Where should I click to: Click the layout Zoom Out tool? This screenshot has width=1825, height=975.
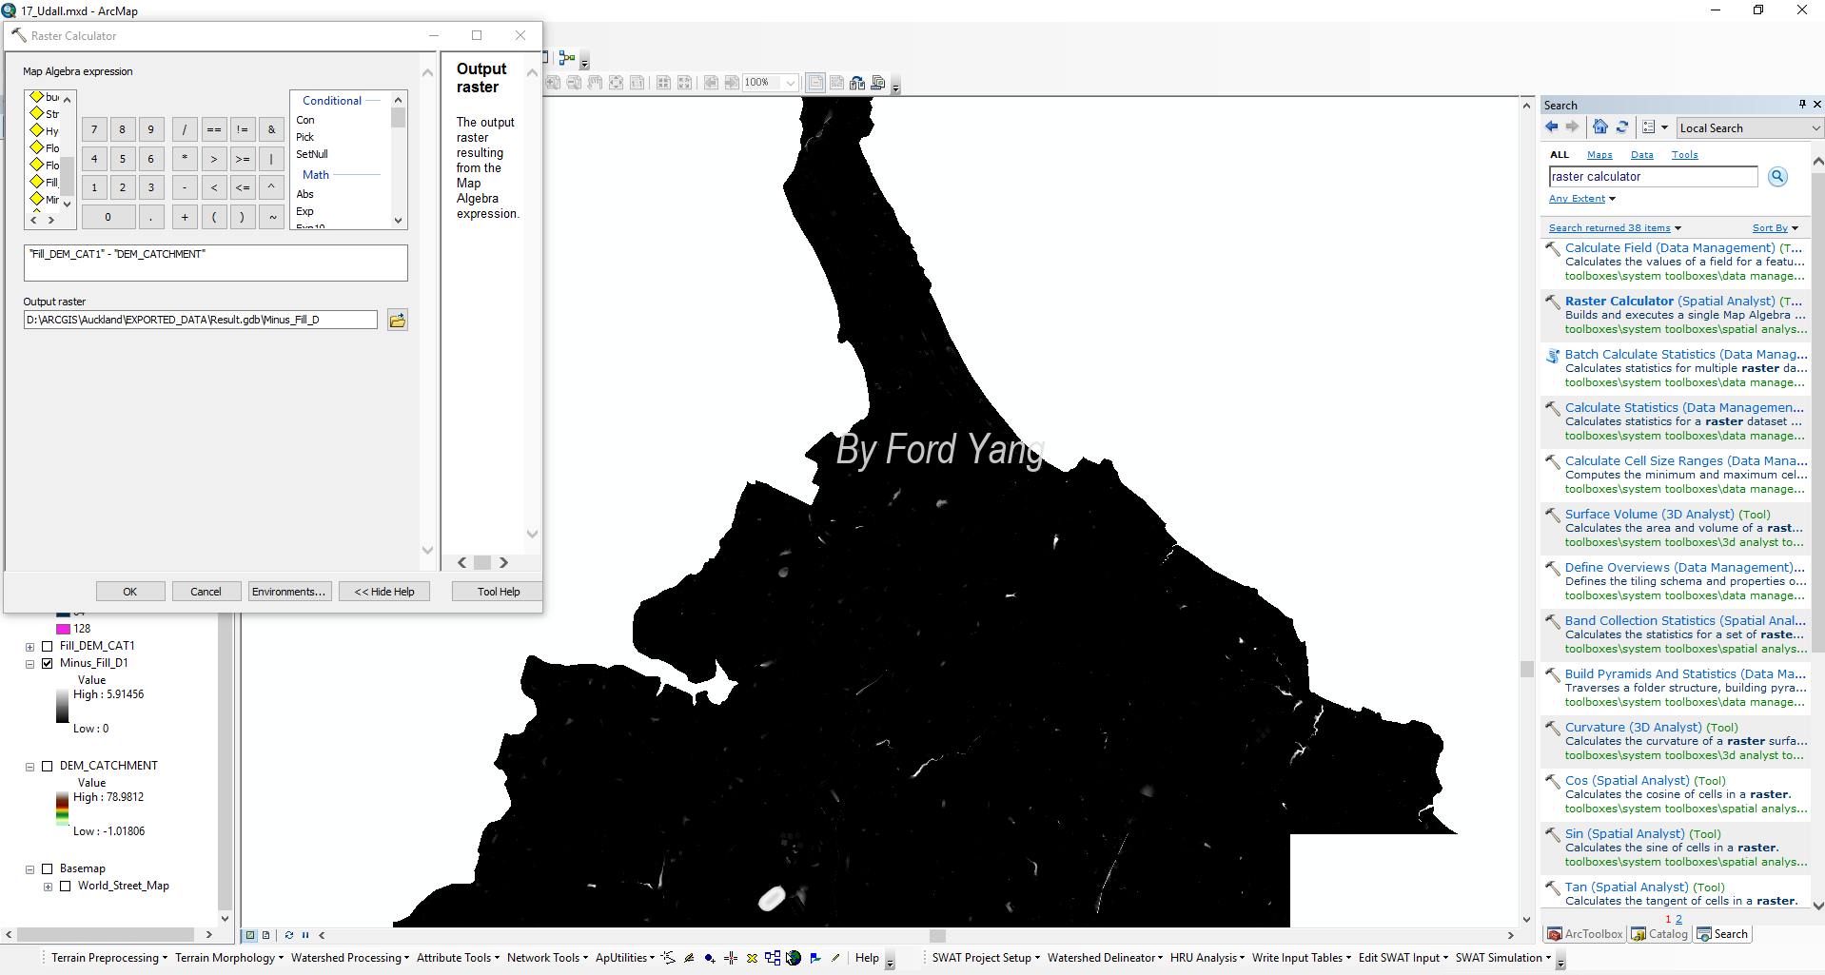pyautogui.click(x=574, y=83)
